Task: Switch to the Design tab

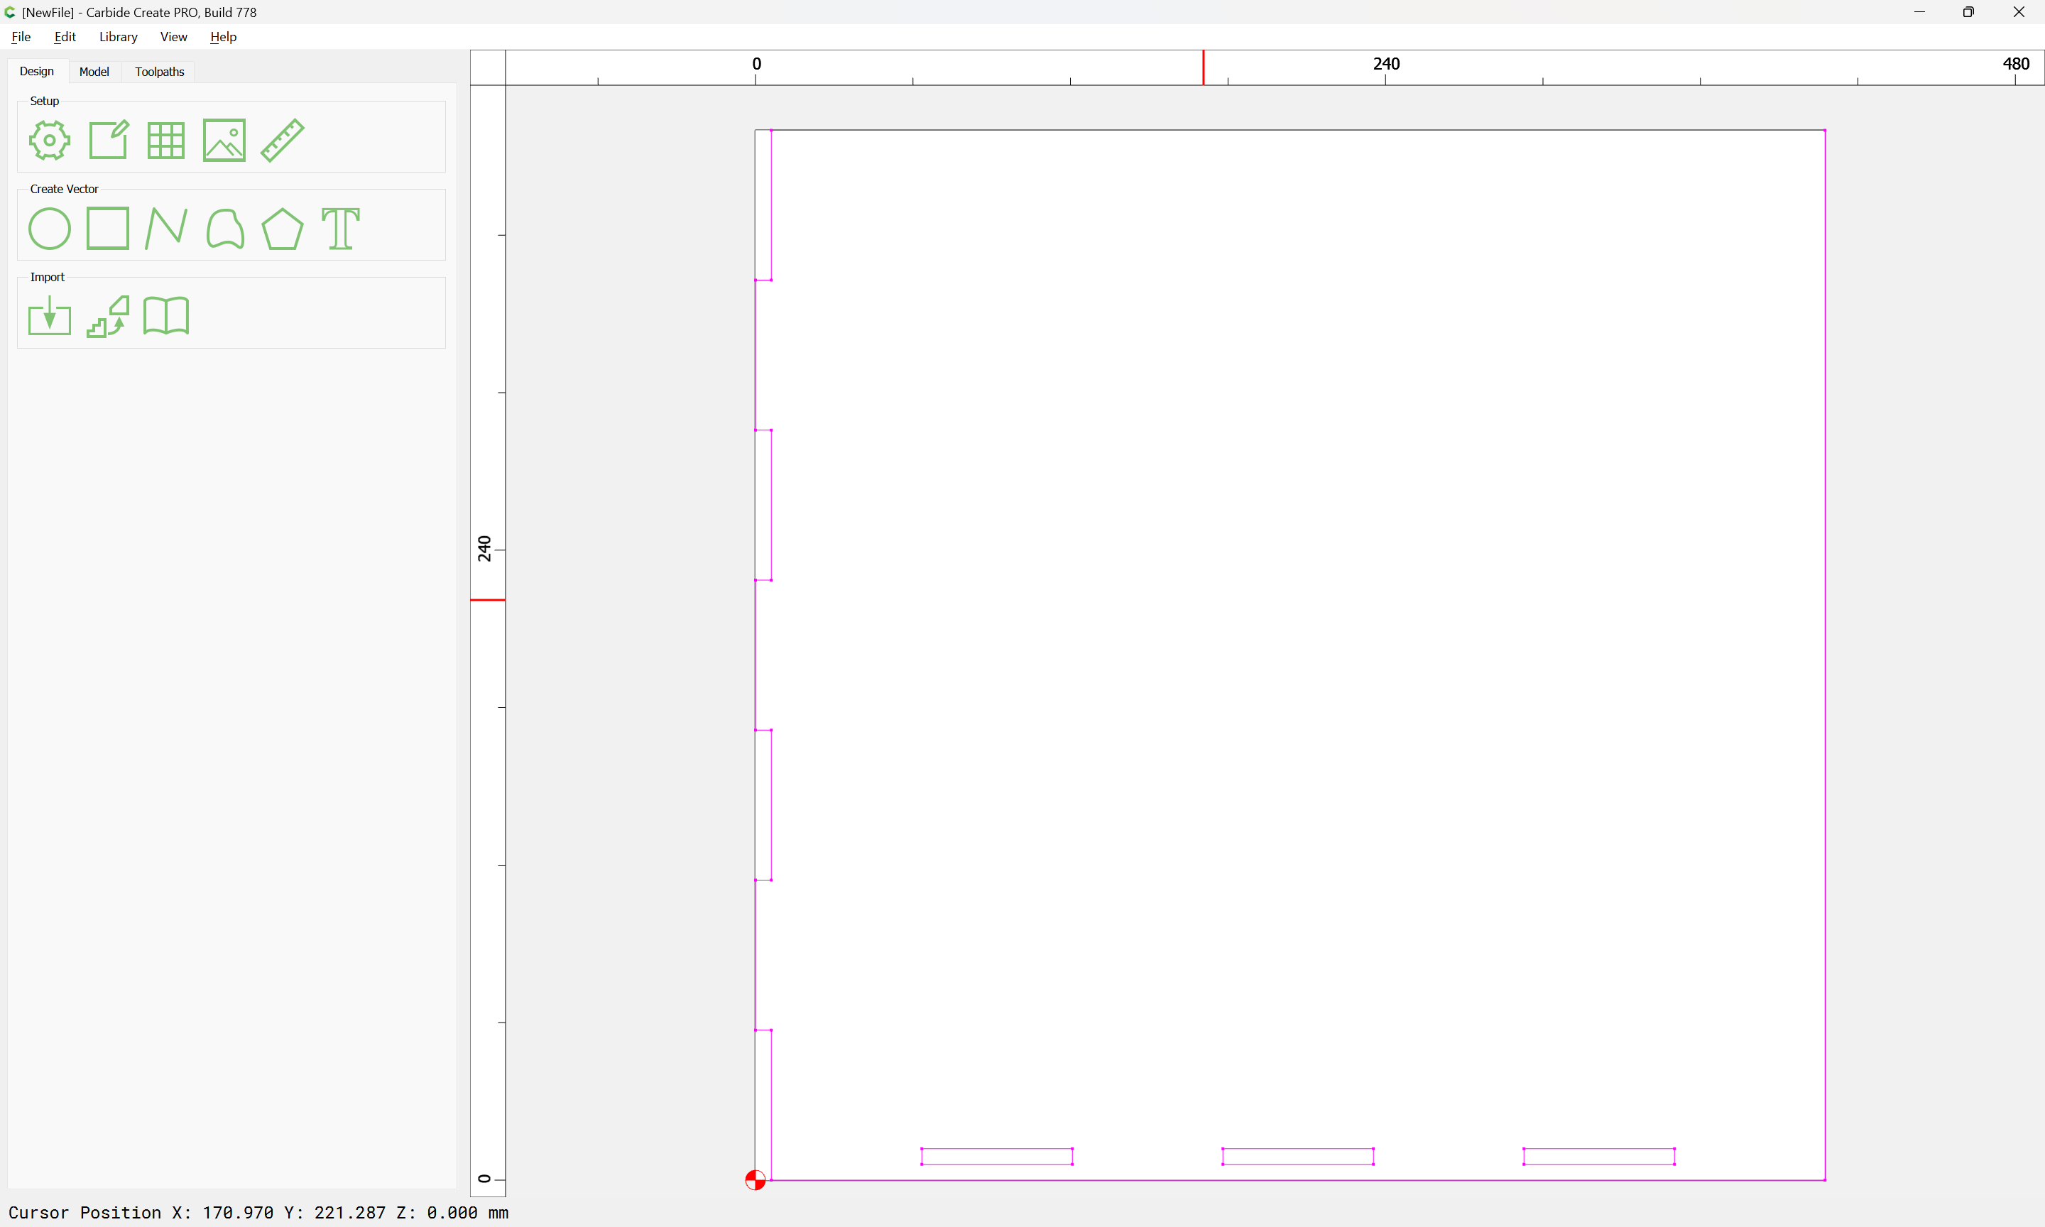Action: [x=36, y=71]
